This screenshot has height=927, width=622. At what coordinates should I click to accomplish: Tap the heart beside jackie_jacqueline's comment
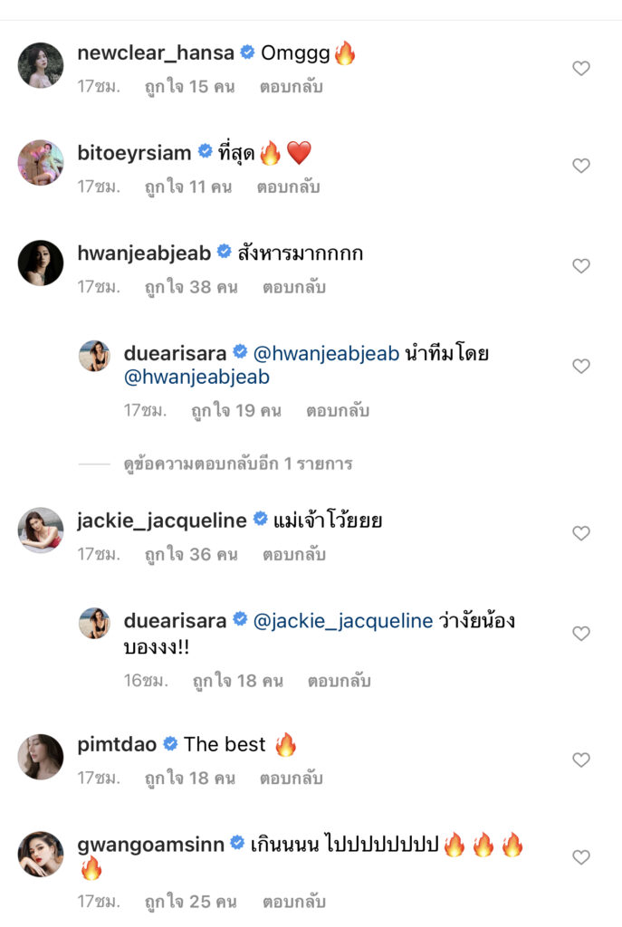click(x=581, y=533)
